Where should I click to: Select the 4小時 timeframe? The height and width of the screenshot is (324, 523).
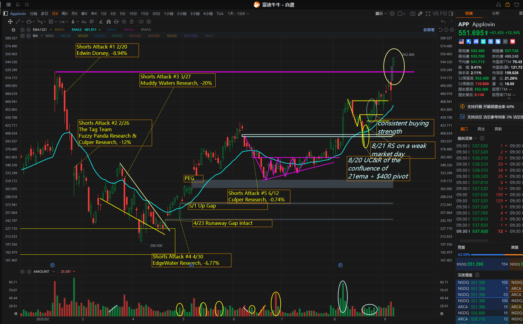[x=207, y=13]
